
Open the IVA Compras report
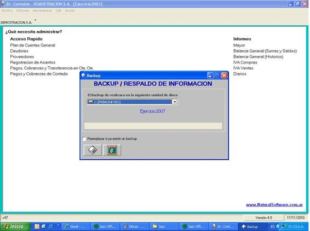(x=245, y=62)
